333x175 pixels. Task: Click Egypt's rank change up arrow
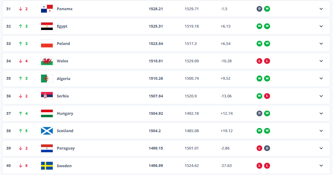[21, 26]
